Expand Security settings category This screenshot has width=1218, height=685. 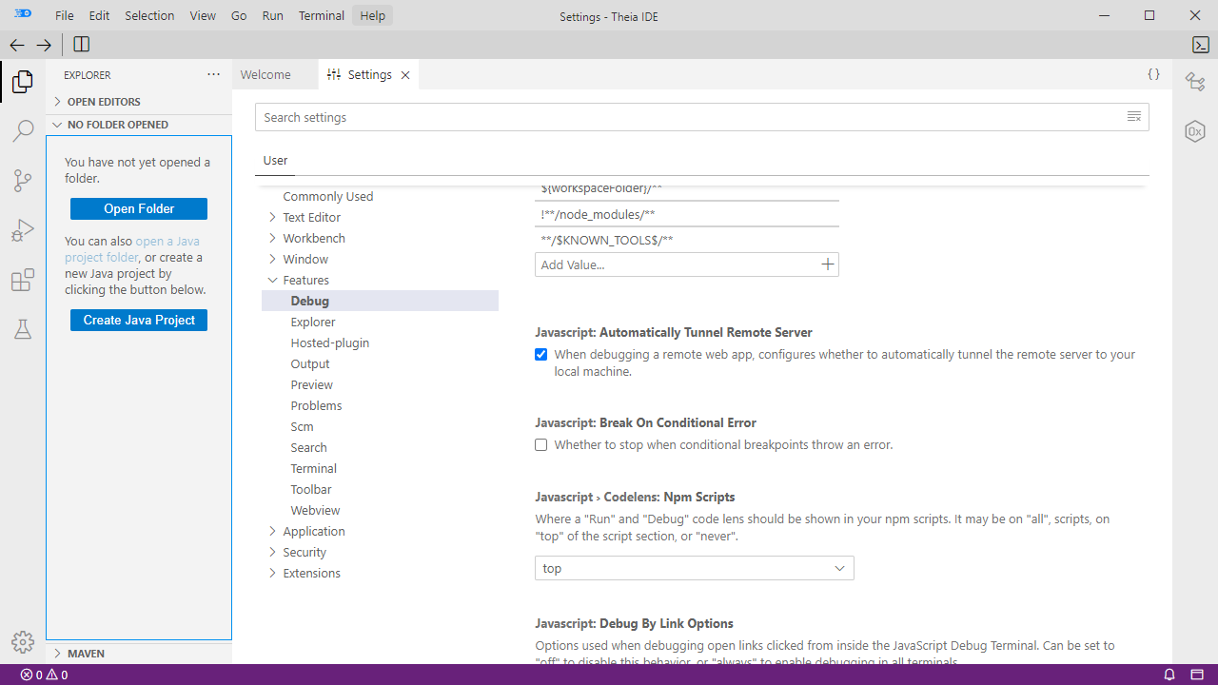tap(272, 552)
